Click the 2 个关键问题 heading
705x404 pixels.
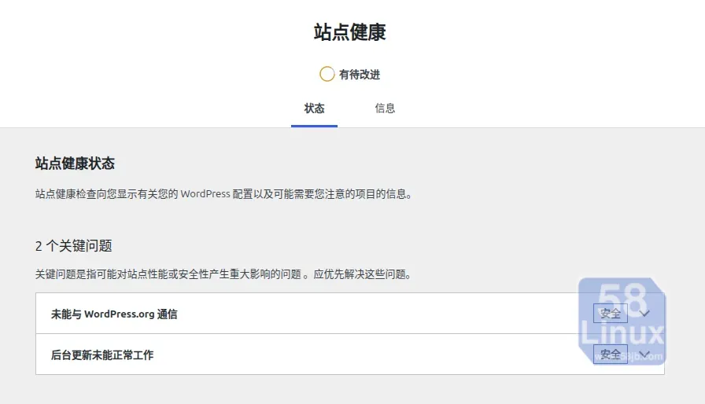coord(74,246)
